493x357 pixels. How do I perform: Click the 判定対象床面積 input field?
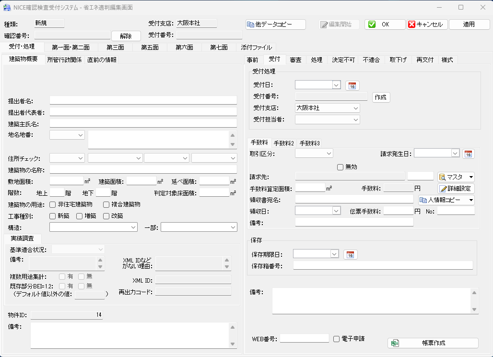pyautogui.click(x=214, y=192)
